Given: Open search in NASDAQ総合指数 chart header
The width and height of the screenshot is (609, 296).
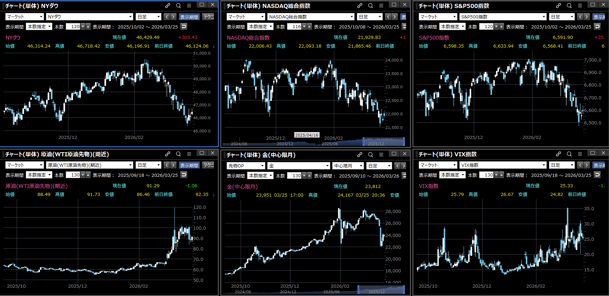Looking at the screenshot, I should pos(370,6).
